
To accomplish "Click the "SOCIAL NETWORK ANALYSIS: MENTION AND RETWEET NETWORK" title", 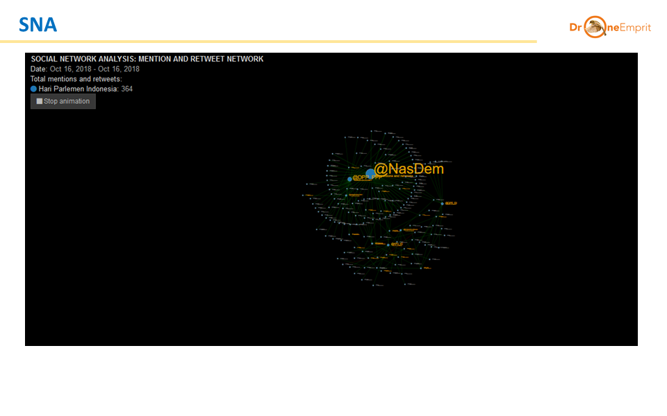I will coord(147,59).
